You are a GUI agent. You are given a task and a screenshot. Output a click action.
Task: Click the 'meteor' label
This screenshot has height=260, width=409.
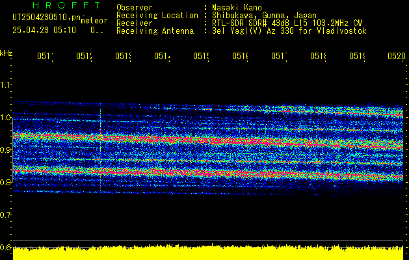point(94,21)
